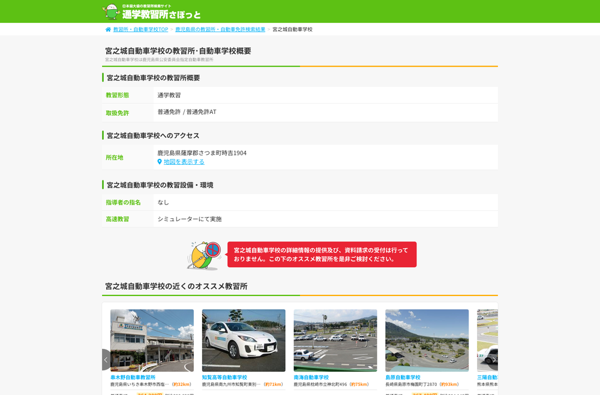600x395 pixels.
Task: Click the 所在地 row label
Action: (115, 158)
